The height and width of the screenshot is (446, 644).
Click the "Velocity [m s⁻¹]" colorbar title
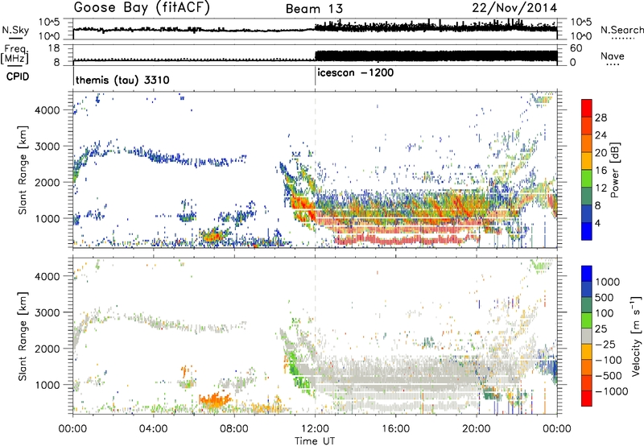pos(636,336)
